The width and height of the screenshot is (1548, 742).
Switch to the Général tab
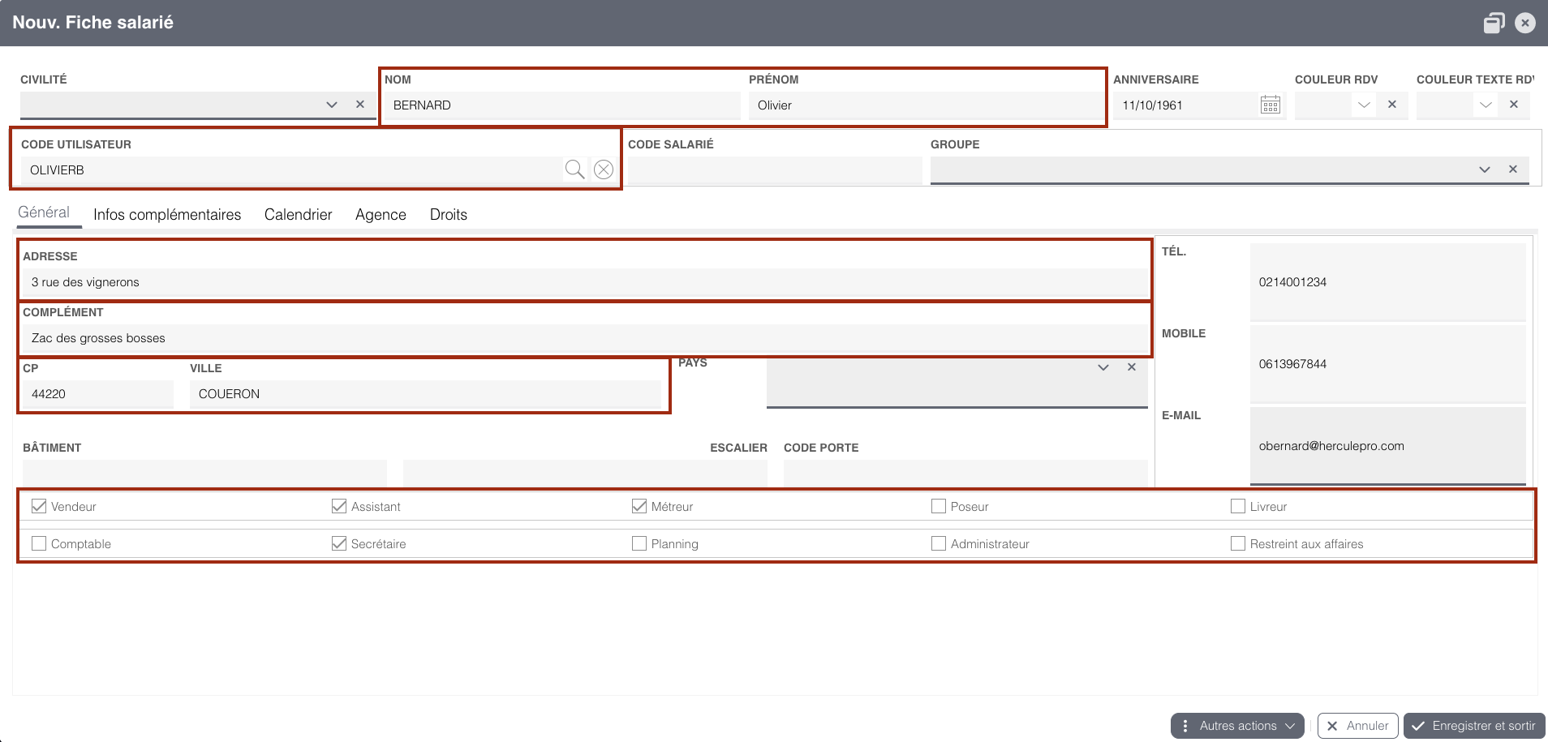[44, 212]
